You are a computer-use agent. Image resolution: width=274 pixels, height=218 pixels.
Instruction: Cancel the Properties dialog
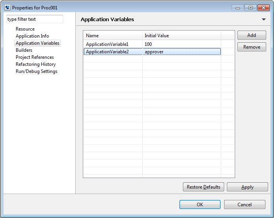click(245, 204)
